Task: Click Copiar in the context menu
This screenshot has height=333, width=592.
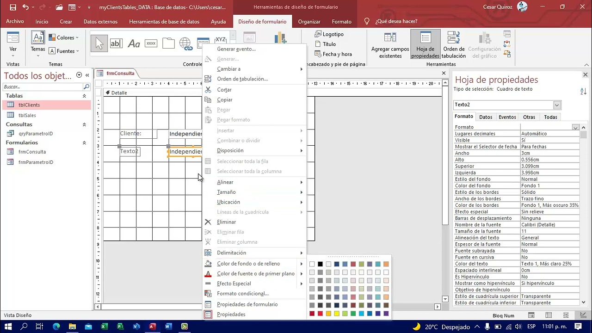Action: pos(254,100)
